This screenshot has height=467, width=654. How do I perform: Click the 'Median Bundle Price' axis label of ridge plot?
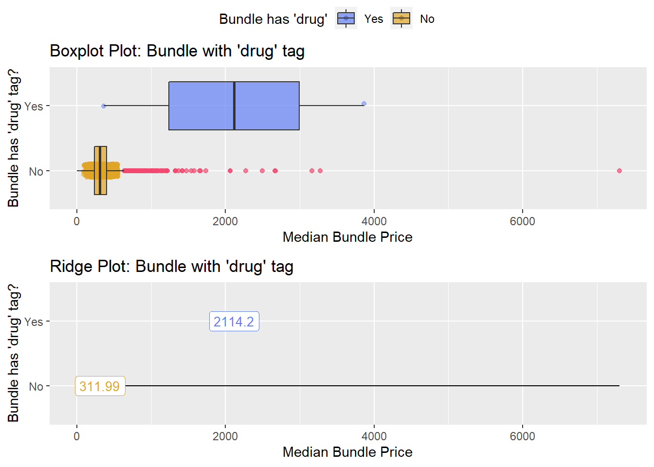click(347, 452)
